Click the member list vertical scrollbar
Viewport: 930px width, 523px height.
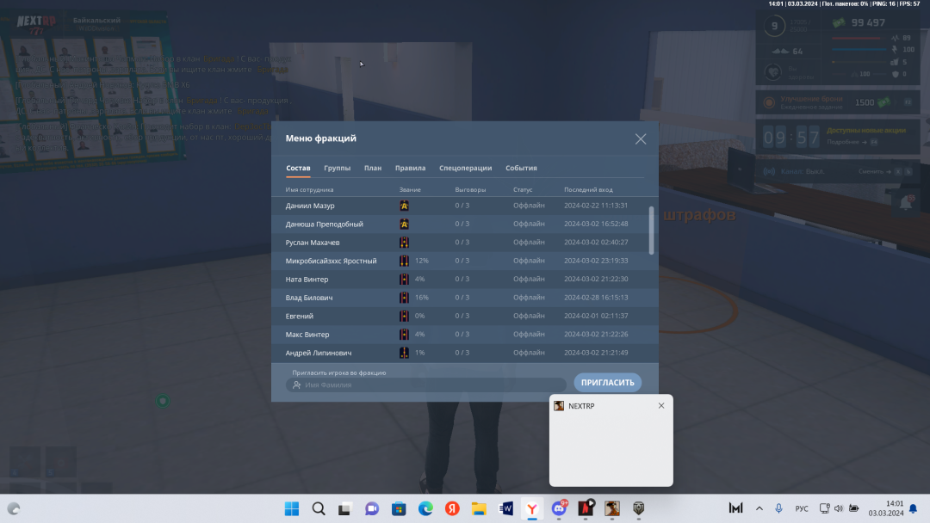click(x=651, y=230)
